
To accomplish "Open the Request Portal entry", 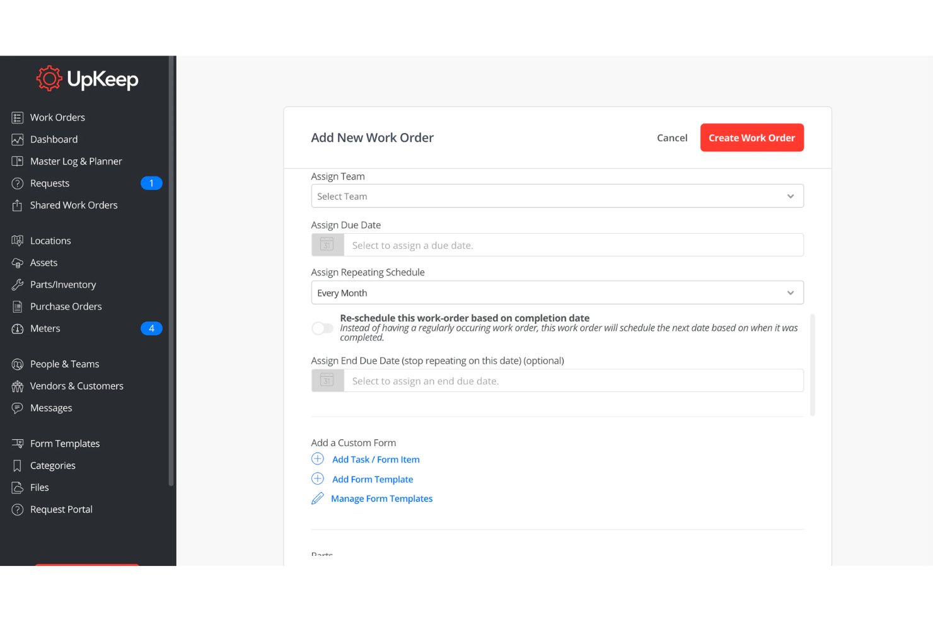I will tap(61, 509).
